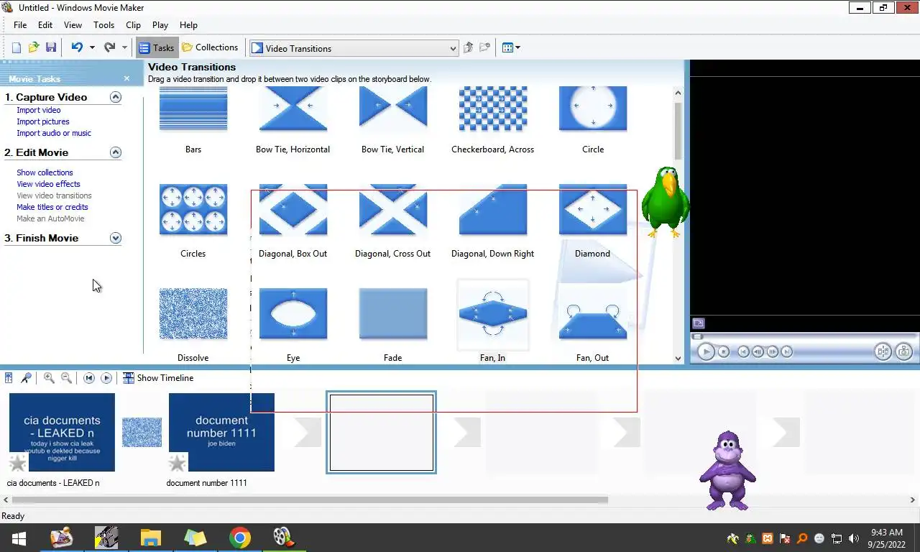Undo the last action
The width and height of the screenshot is (920, 552).
(x=76, y=47)
